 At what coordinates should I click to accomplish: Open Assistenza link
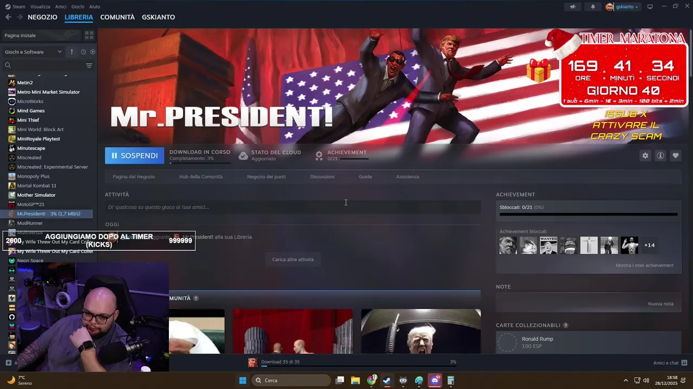[408, 177]
